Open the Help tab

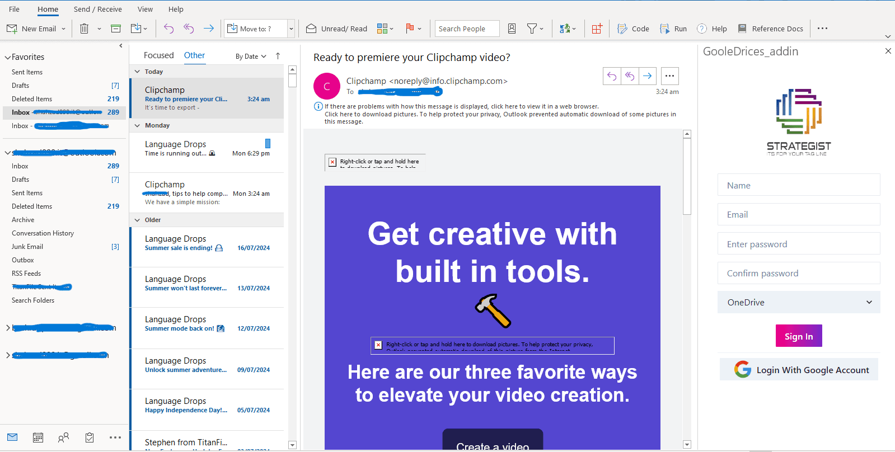[x=176, y=9]
